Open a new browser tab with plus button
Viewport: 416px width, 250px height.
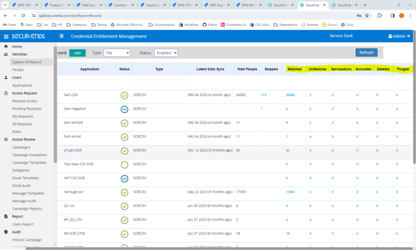tap(365, 5)
